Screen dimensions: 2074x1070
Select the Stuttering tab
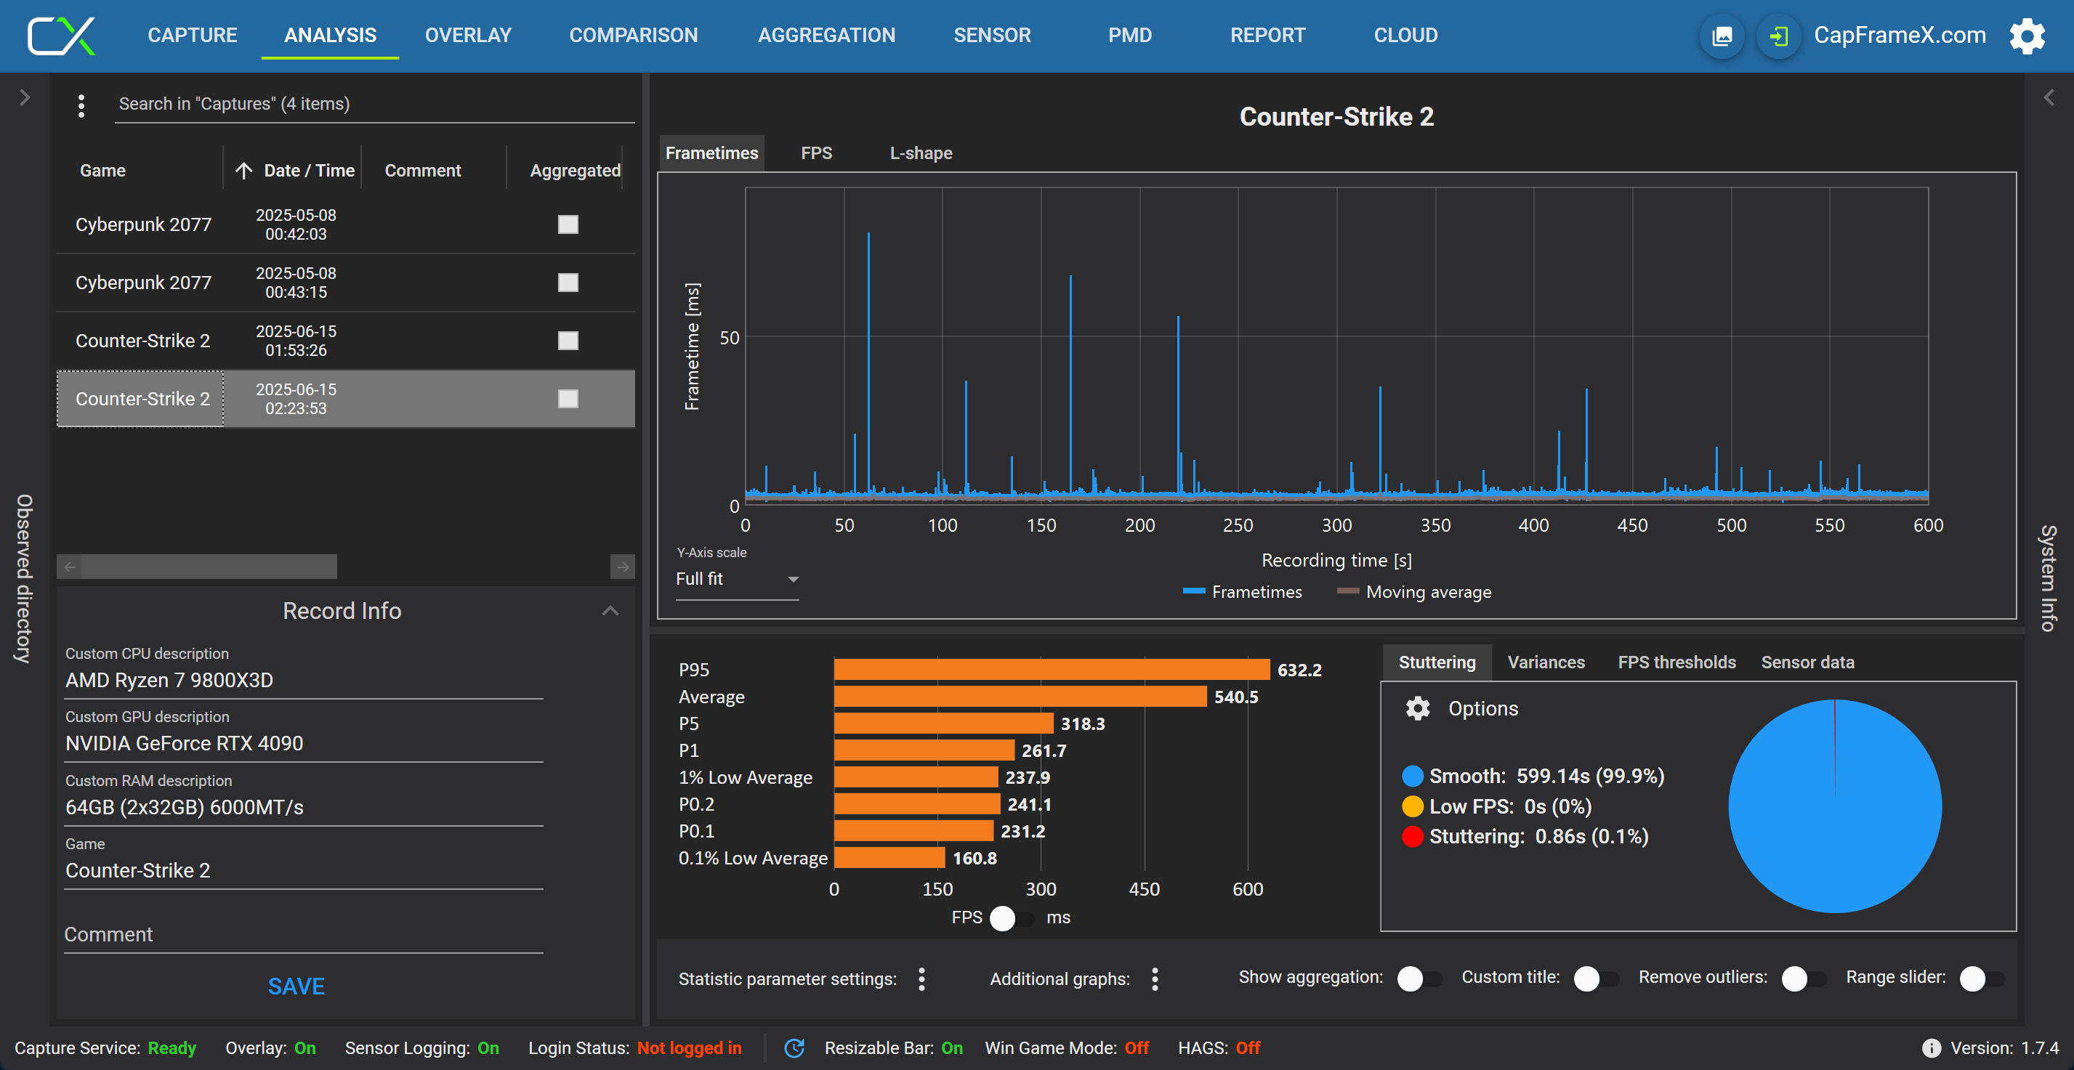(1437, 662)
